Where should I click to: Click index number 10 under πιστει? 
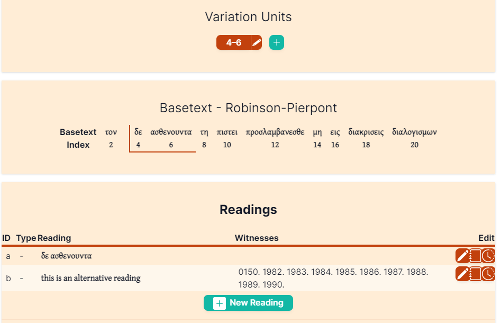point(227,145)
